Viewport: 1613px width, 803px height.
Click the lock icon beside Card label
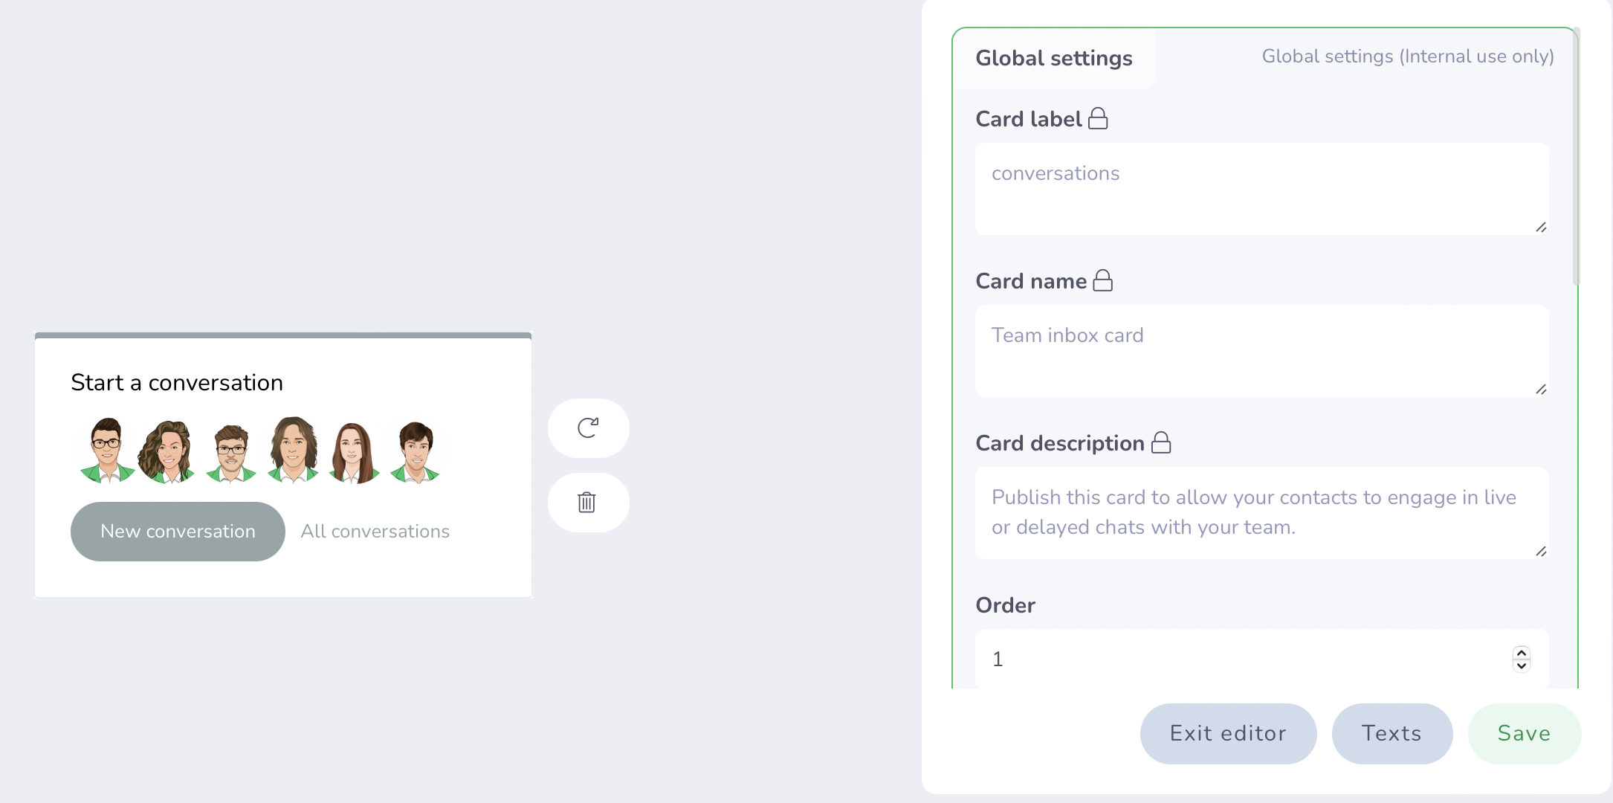(x=1098, y=119)
